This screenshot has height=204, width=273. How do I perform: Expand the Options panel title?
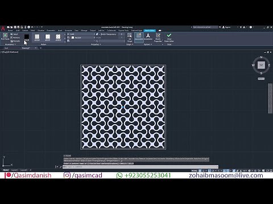(148, 44)
